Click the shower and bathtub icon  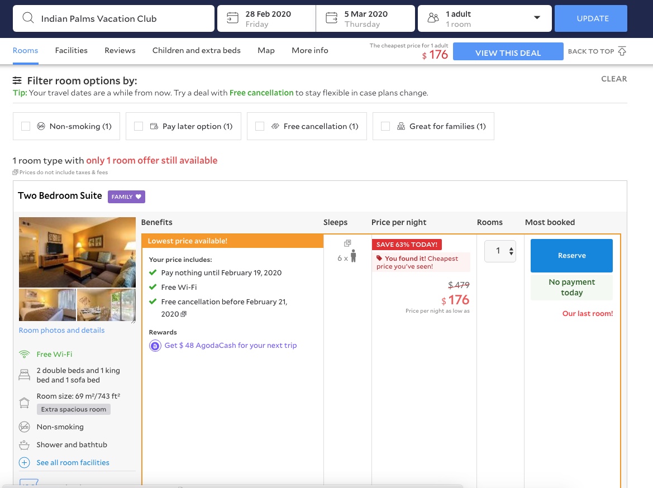[x=24, y=444]
